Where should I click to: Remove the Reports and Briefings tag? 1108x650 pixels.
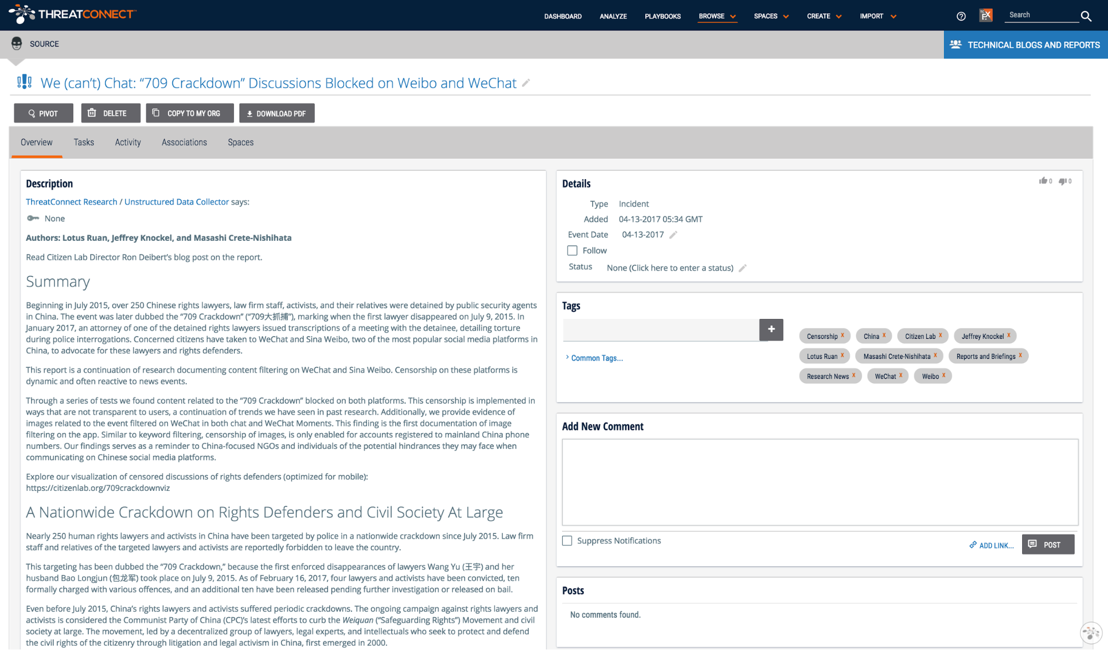(1020, 355)
